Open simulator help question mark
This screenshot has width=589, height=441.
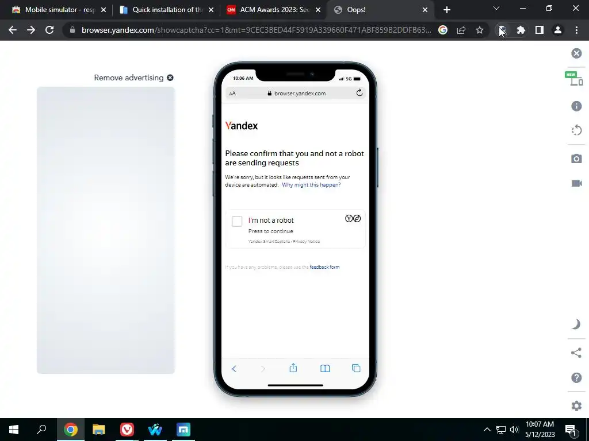[x=576, y=378]
